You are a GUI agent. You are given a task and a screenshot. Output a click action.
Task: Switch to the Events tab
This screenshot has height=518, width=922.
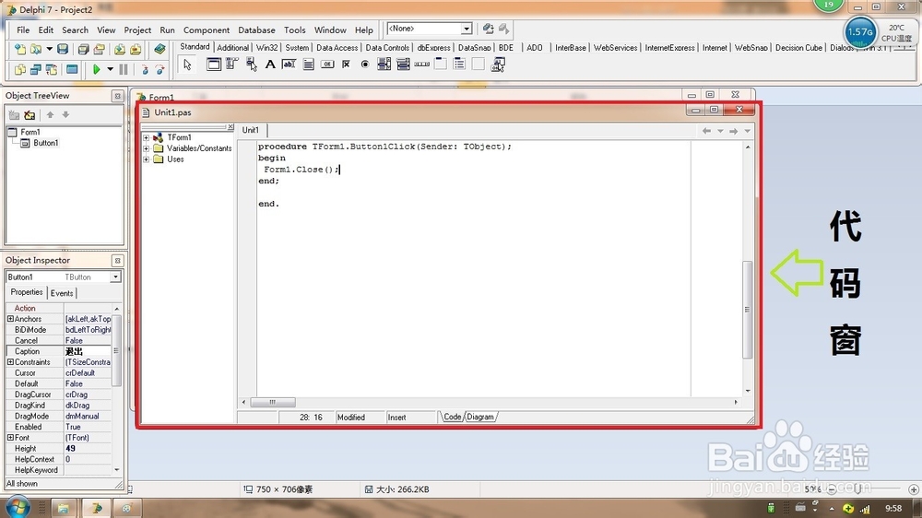62,293
